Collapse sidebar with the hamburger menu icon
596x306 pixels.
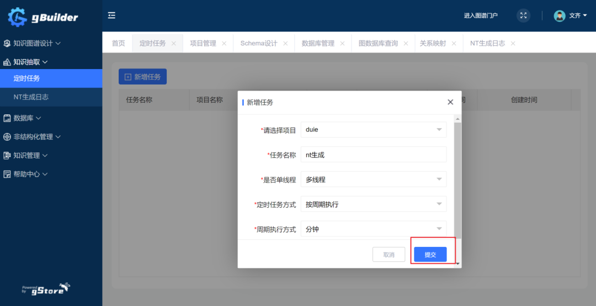(x=111, y=15)
